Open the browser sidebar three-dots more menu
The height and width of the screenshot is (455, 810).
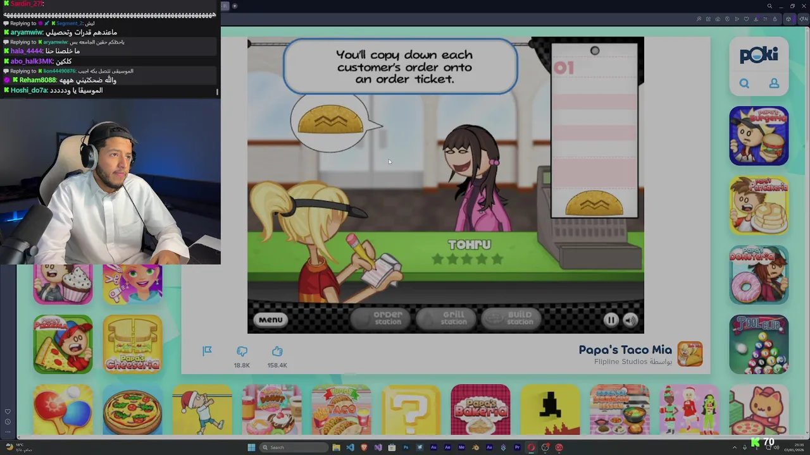coord(8,433)
